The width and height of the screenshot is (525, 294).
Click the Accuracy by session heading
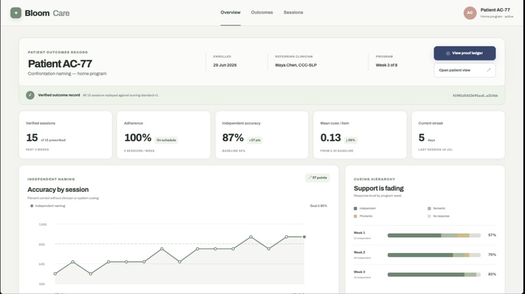coord(58,190)
